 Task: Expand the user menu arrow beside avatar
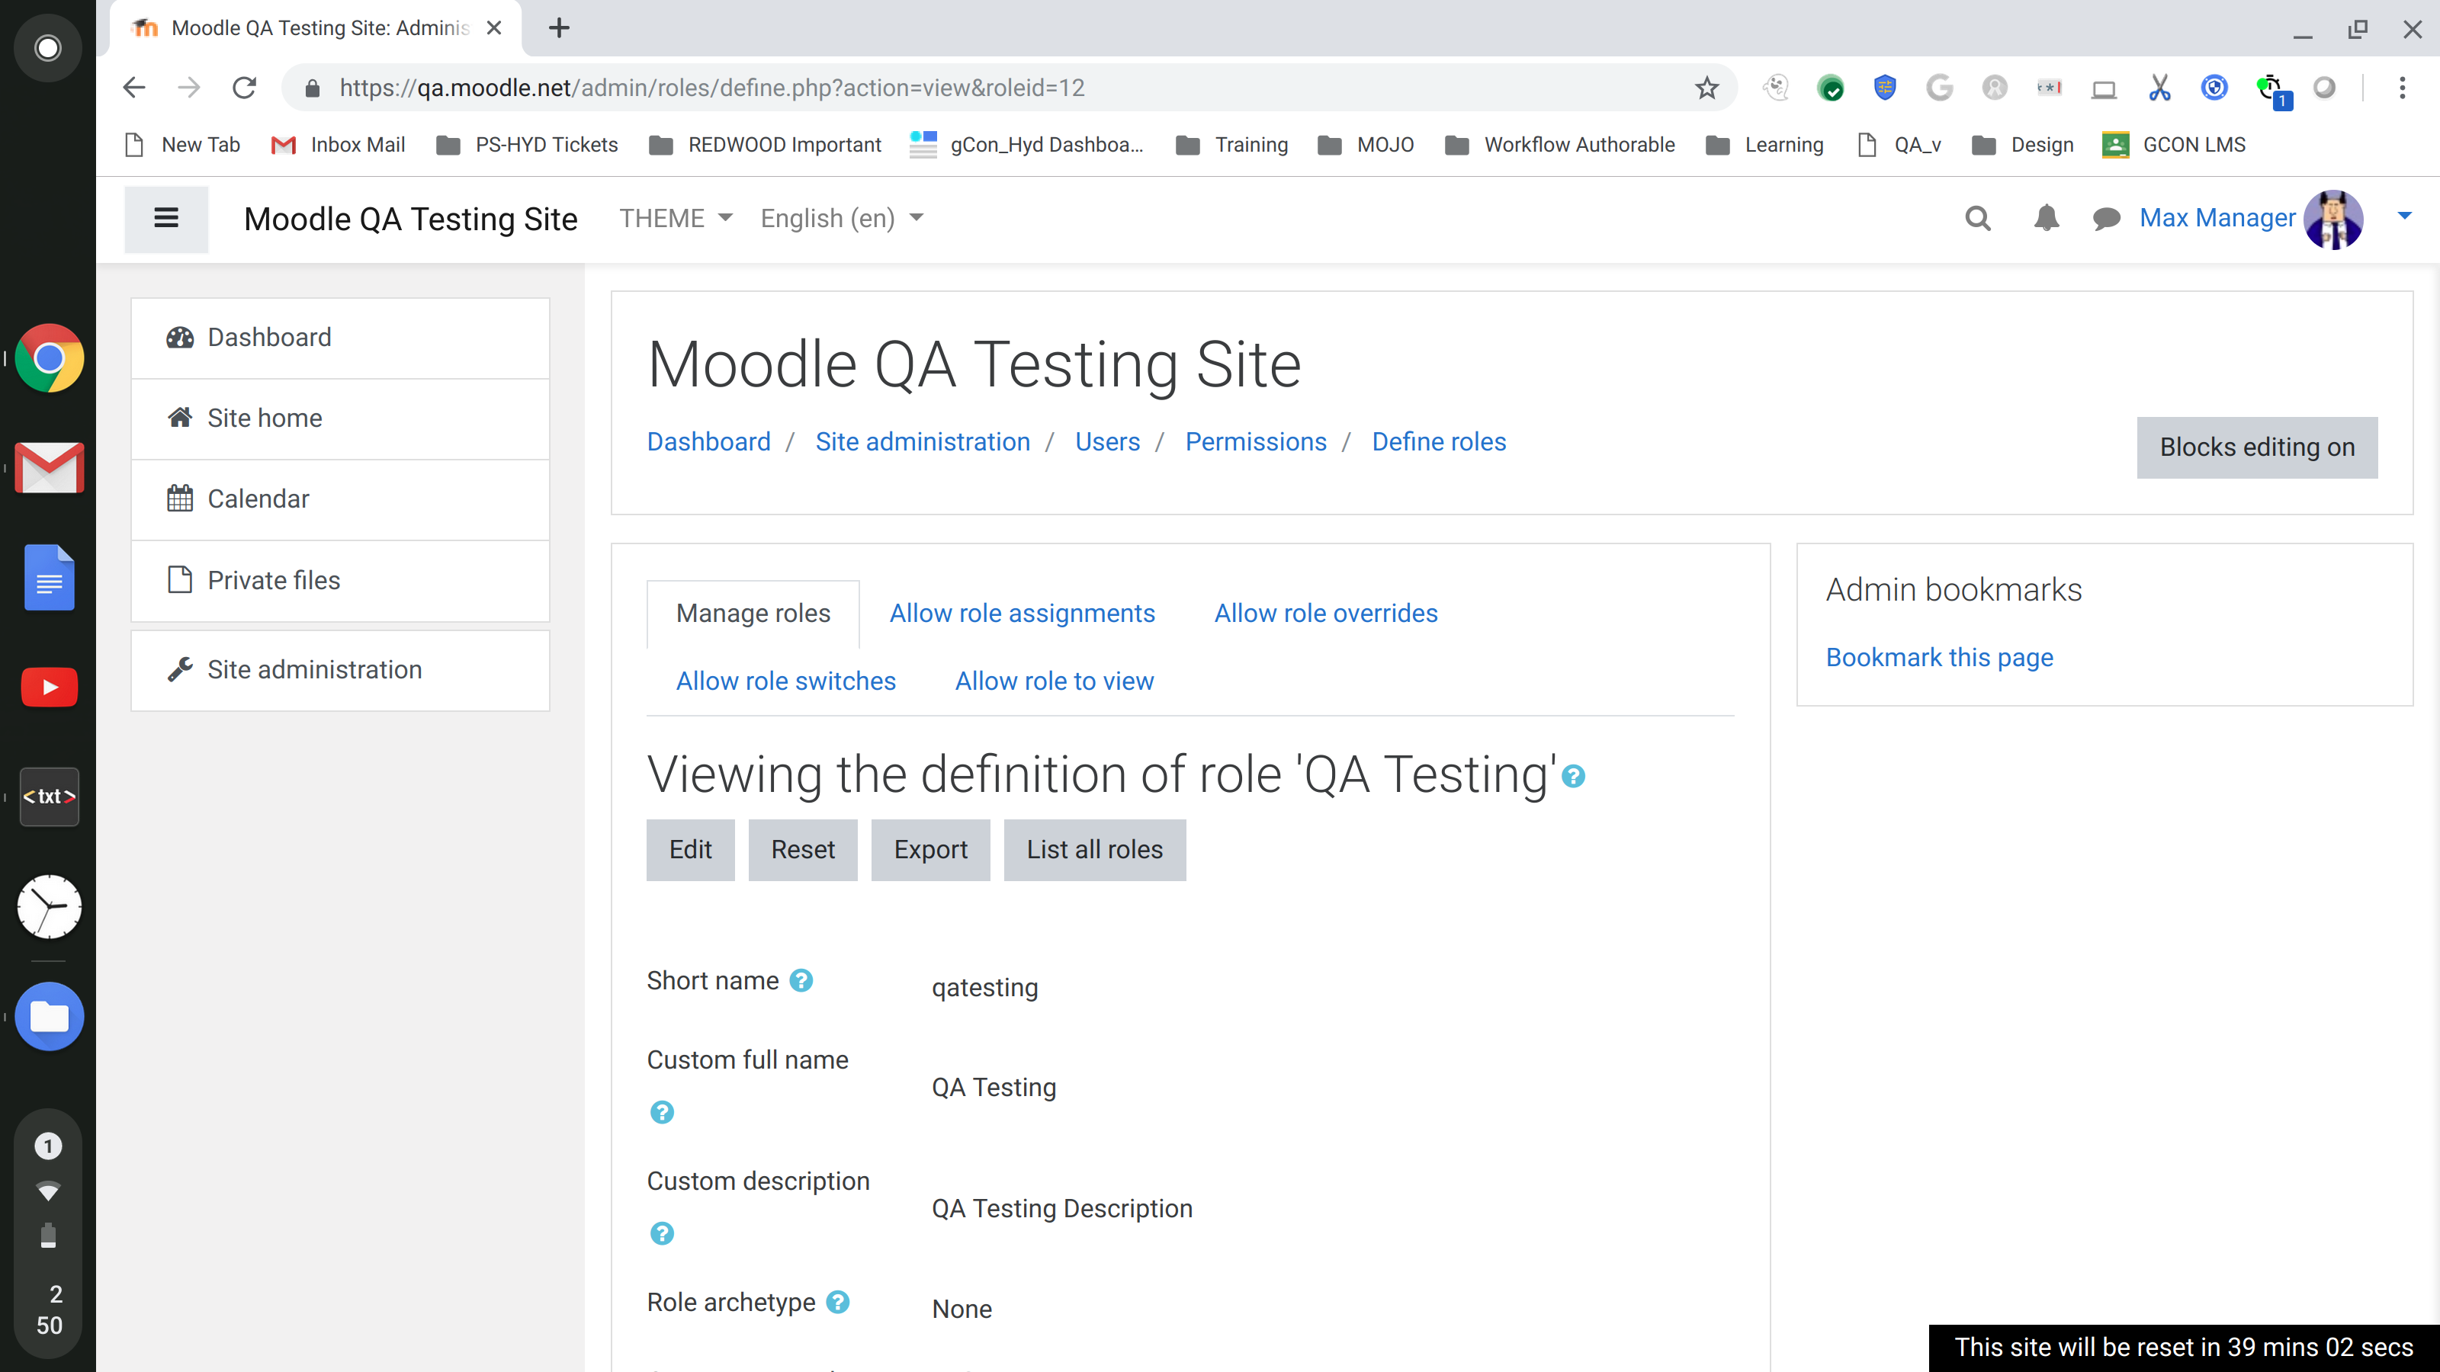(2403, 216)
